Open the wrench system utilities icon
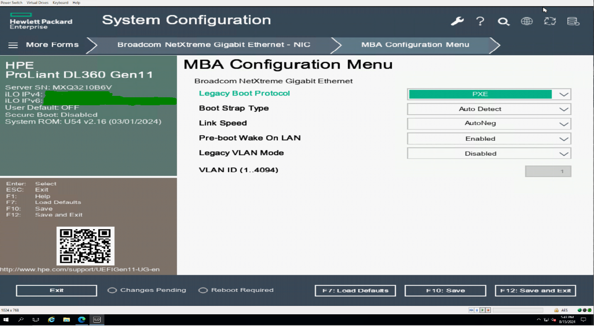The image size is (594, 326). pyautogui.click(x=457, y=21)
